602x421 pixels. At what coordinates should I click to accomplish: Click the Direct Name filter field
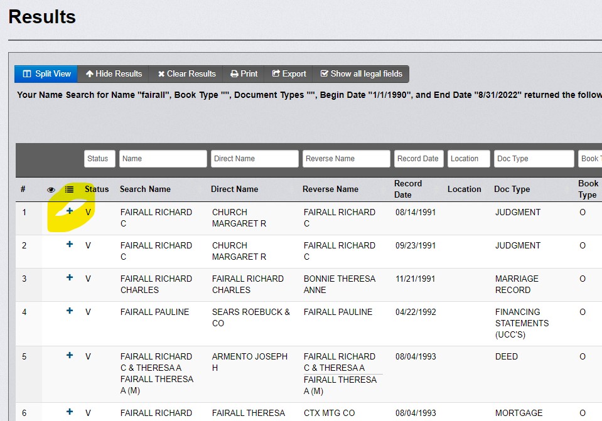254,159
